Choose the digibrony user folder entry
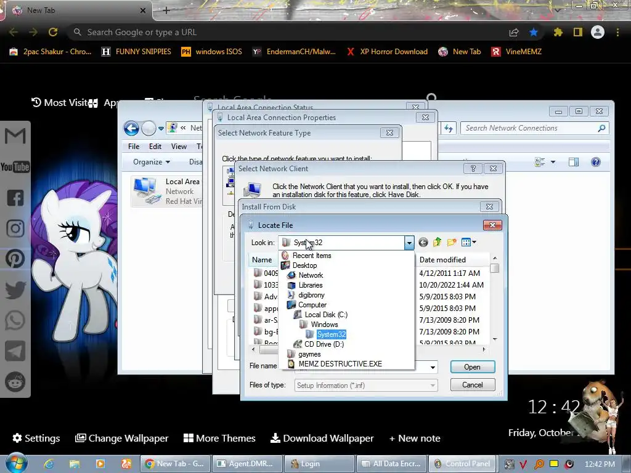Image resolution: width=631 pixels, height=473 pixels. [x=306, y=295]
